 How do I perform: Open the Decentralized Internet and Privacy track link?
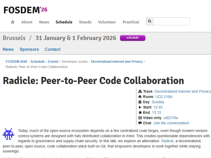pos(183,91)
